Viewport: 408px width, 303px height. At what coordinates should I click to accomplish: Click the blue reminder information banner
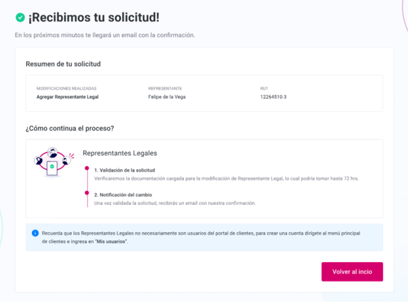click(x=204, y=237)
